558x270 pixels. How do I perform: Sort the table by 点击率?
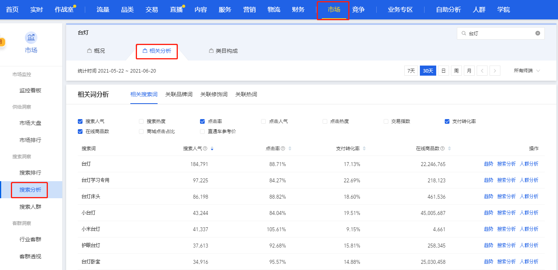point(290,149)
